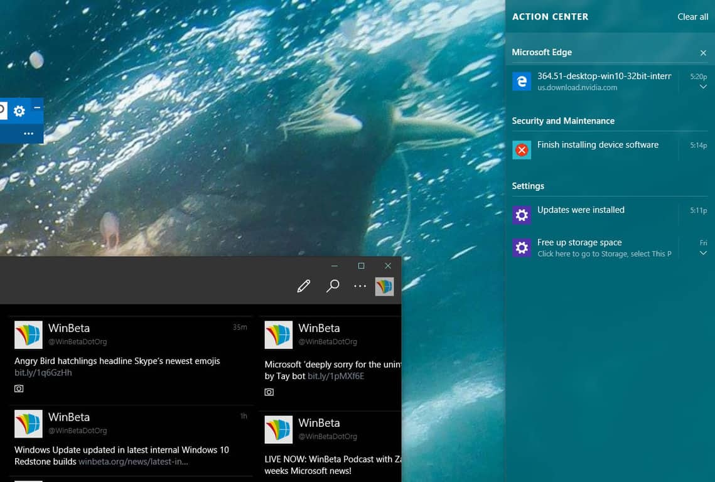This screenshot has width=715, height=482.
Task: Click the Settings group header
Action: pyautogui.click(x=528, y=186)
